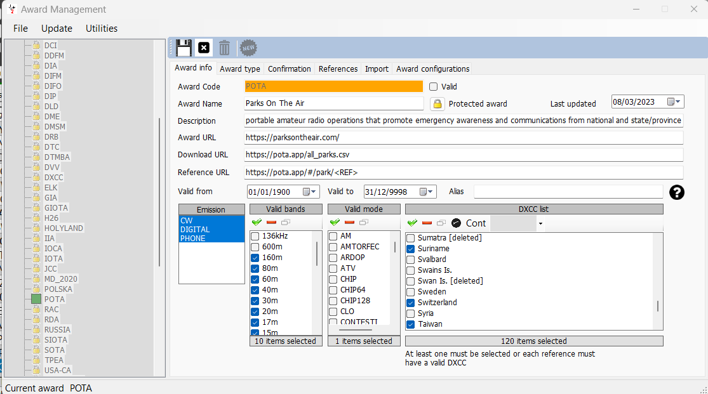
Task: Check the AM mode checkbox
Action: (333, 236)
